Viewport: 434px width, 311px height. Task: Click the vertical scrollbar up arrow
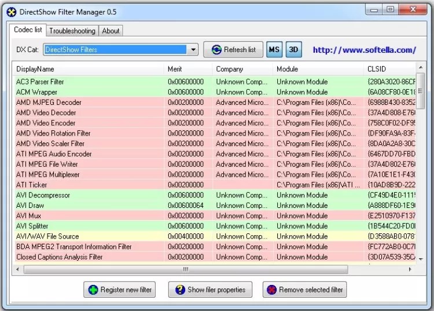tap(421, 67)
